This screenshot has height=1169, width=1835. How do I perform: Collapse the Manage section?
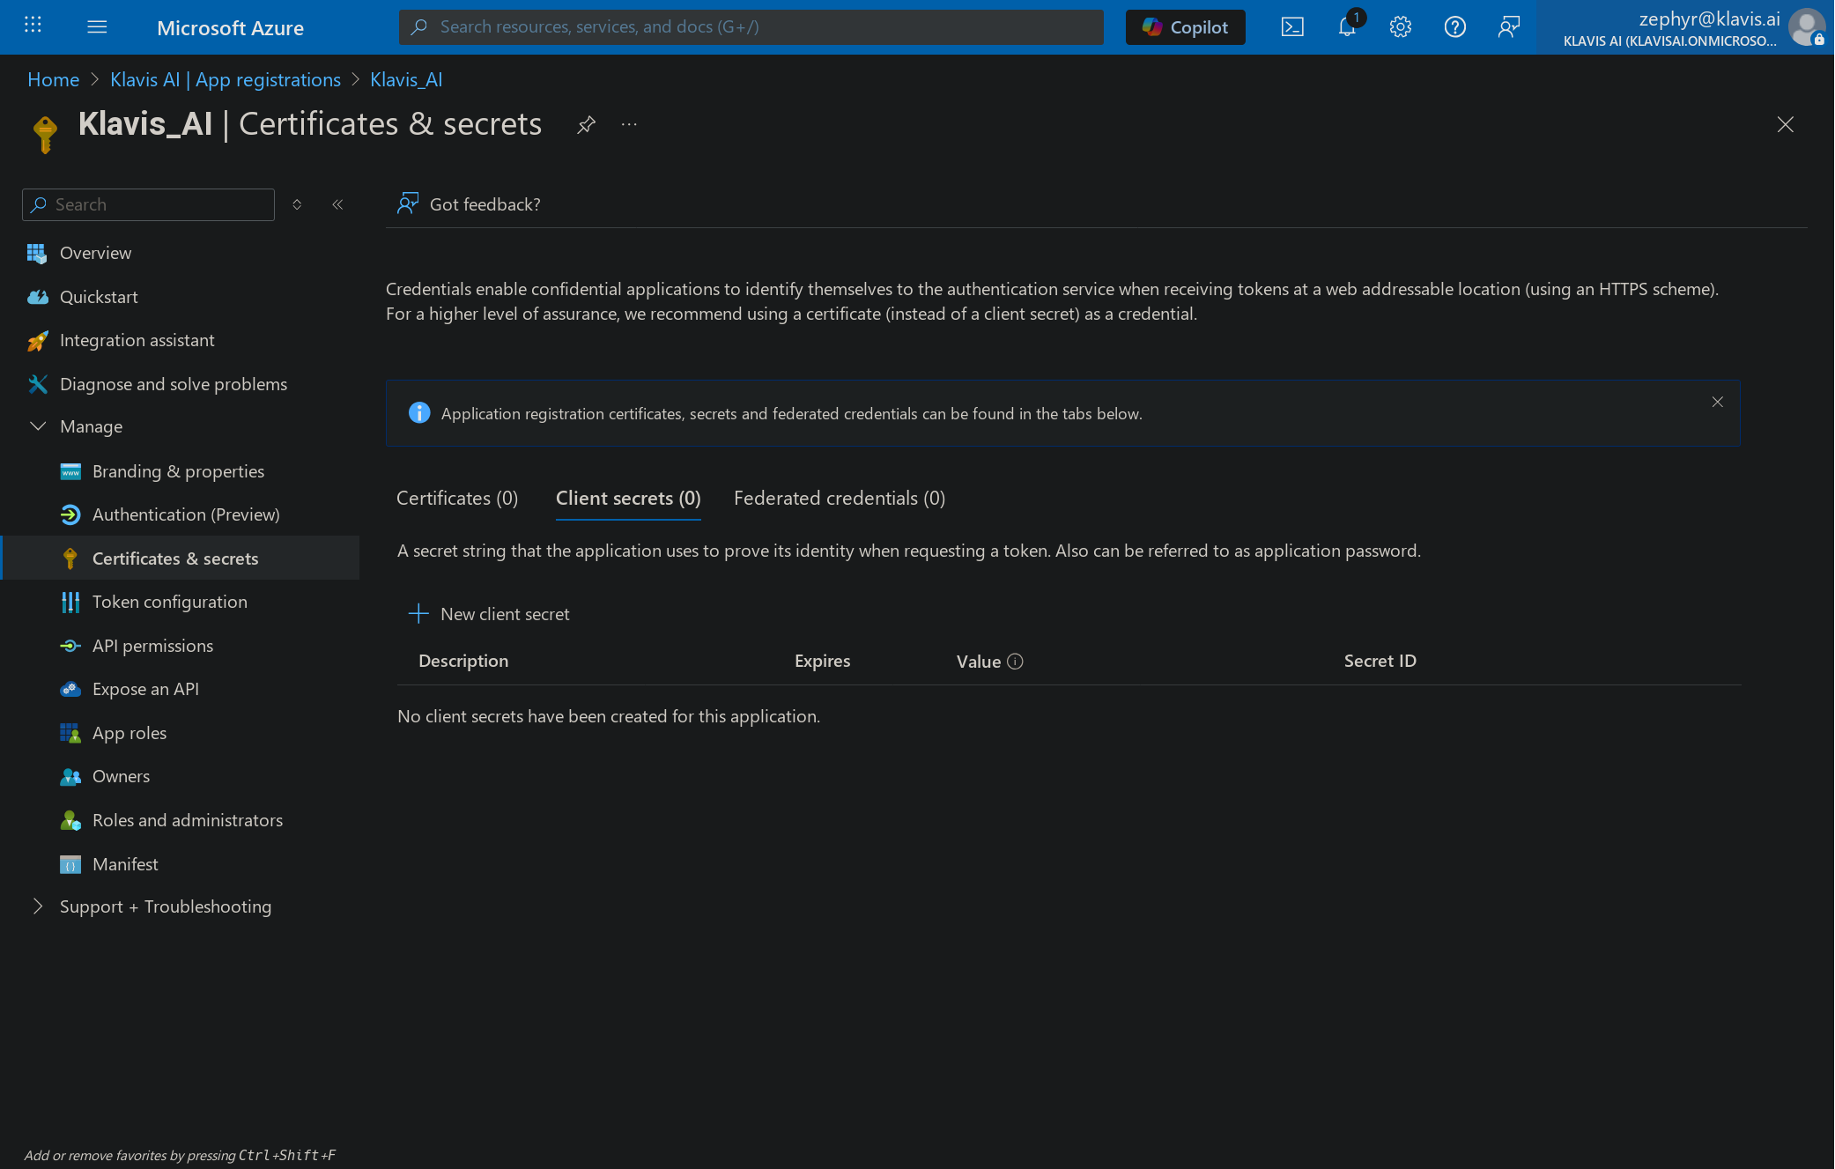[x=38, y=426]
